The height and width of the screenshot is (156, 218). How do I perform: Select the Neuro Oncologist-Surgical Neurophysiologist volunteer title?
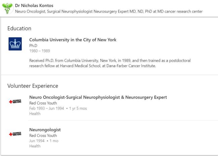pyautogui.click(x=98, y=97)
